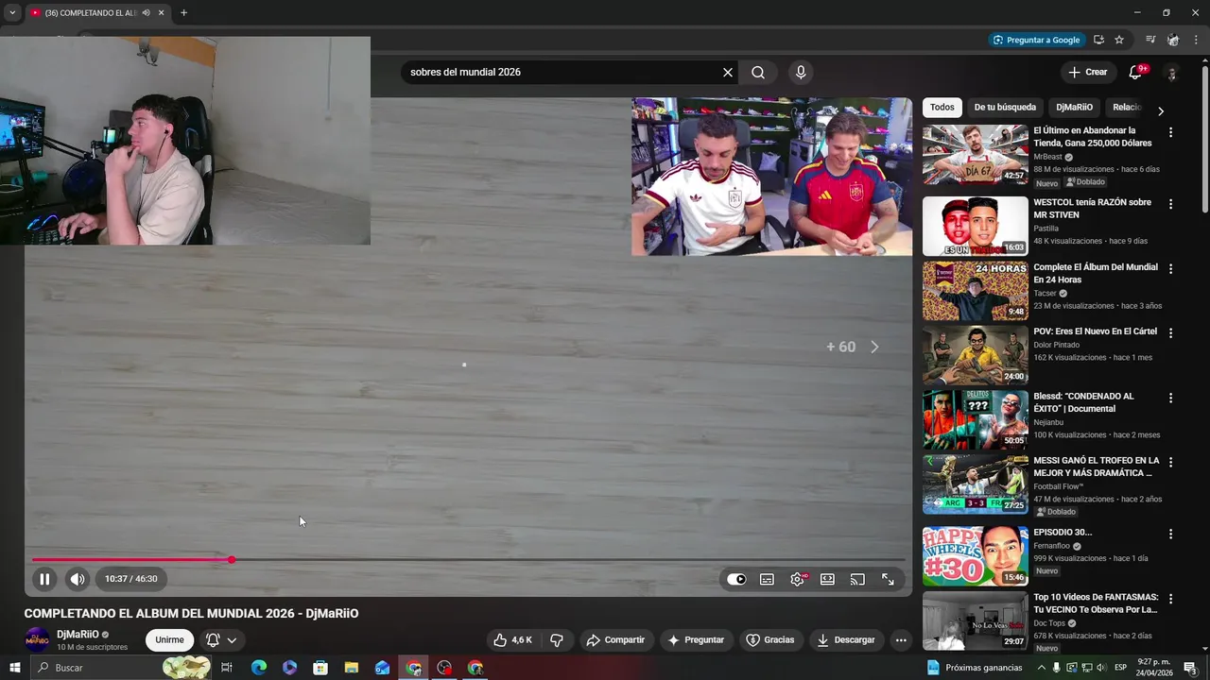Open options for POV: Eres El Nuevo video
Viewport: 1210px width, 680px height.
[1170, 333]
